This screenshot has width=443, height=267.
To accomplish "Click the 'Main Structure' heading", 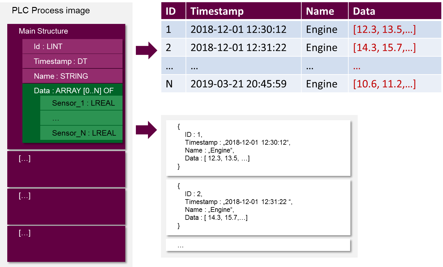I will [43, 31].
